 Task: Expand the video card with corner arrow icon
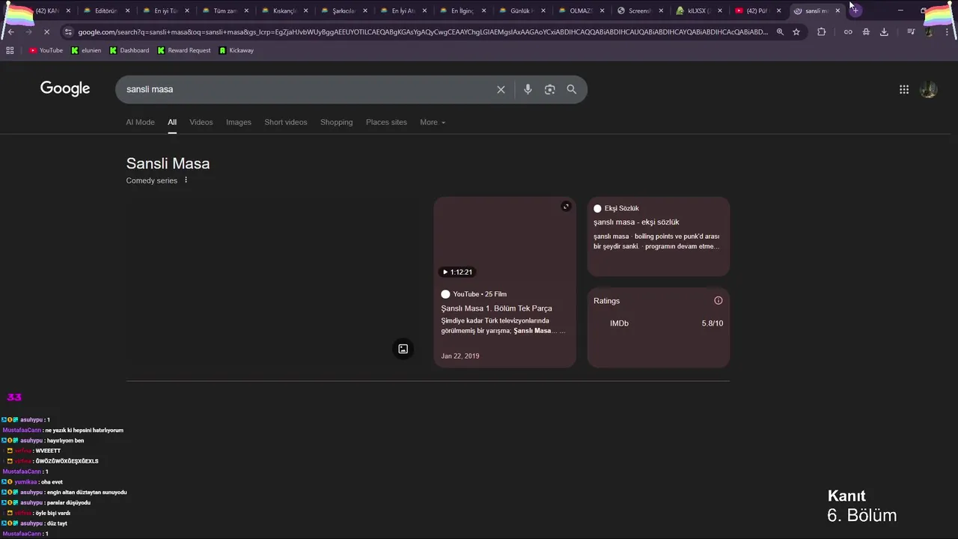coord(566,207)
